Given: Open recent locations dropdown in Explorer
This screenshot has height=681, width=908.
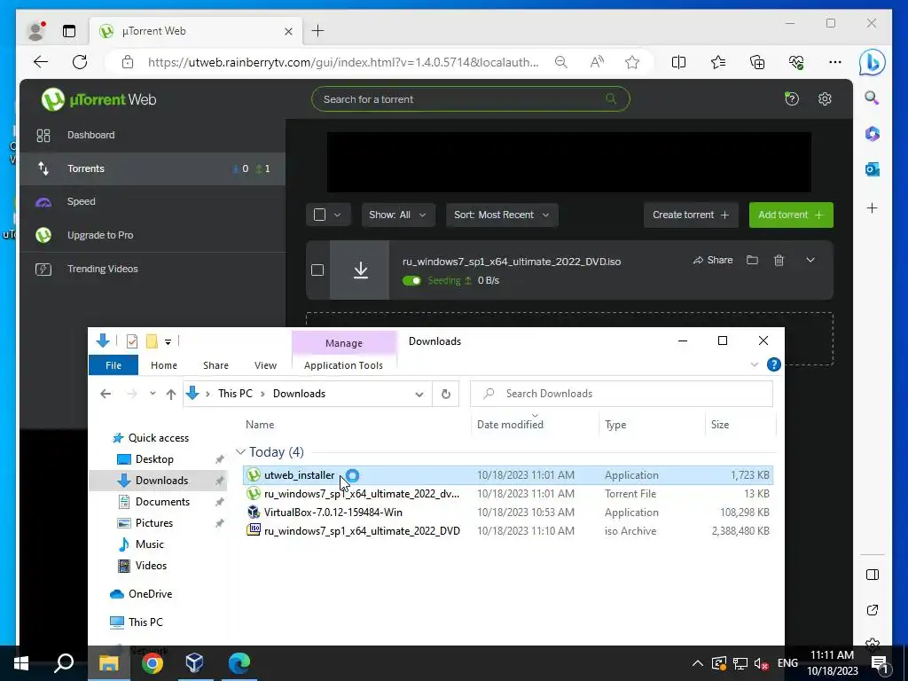Looking at the screenshot, I should click(x=153, y=394).
